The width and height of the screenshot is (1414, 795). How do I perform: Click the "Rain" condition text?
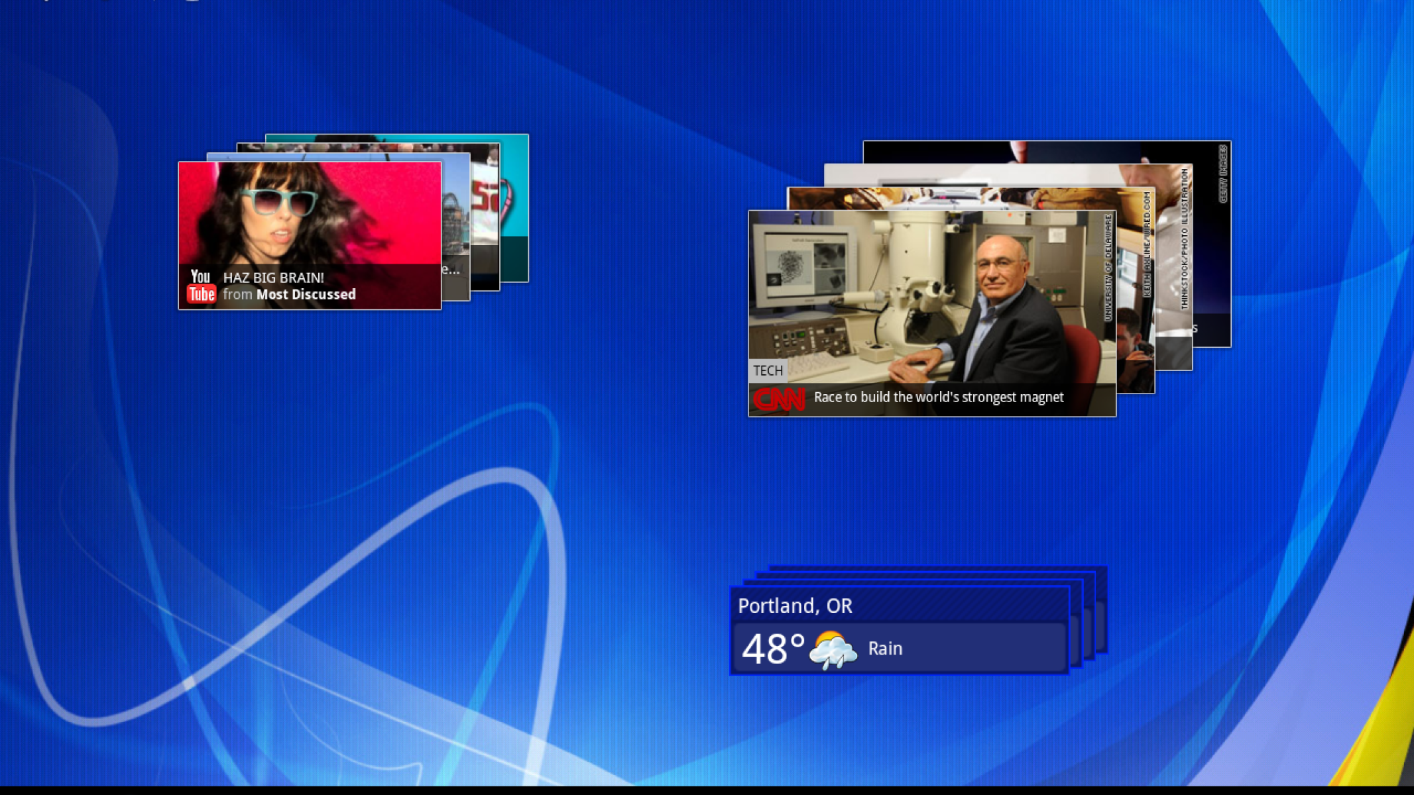[885, 649]
